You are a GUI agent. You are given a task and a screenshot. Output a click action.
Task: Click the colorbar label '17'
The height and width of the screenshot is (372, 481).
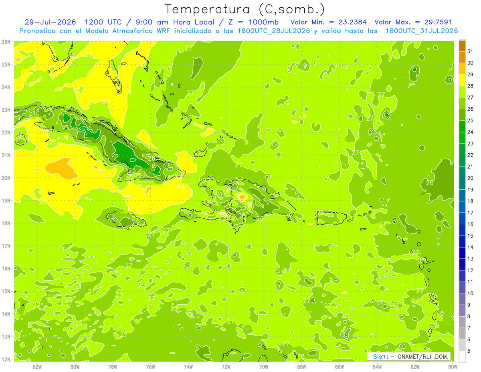[471, 213]
